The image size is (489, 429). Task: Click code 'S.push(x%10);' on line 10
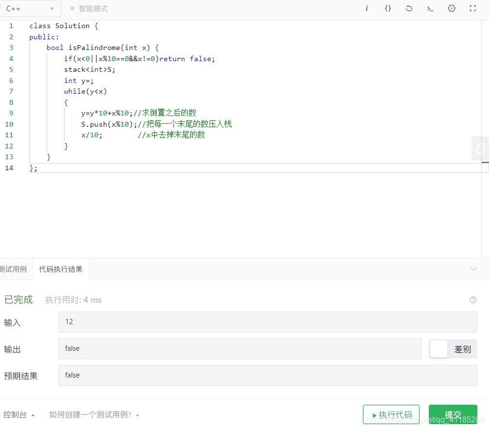(x=109, y=124)
